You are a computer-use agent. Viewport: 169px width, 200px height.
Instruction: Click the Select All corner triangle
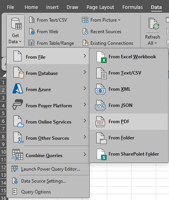coord(4,75)
